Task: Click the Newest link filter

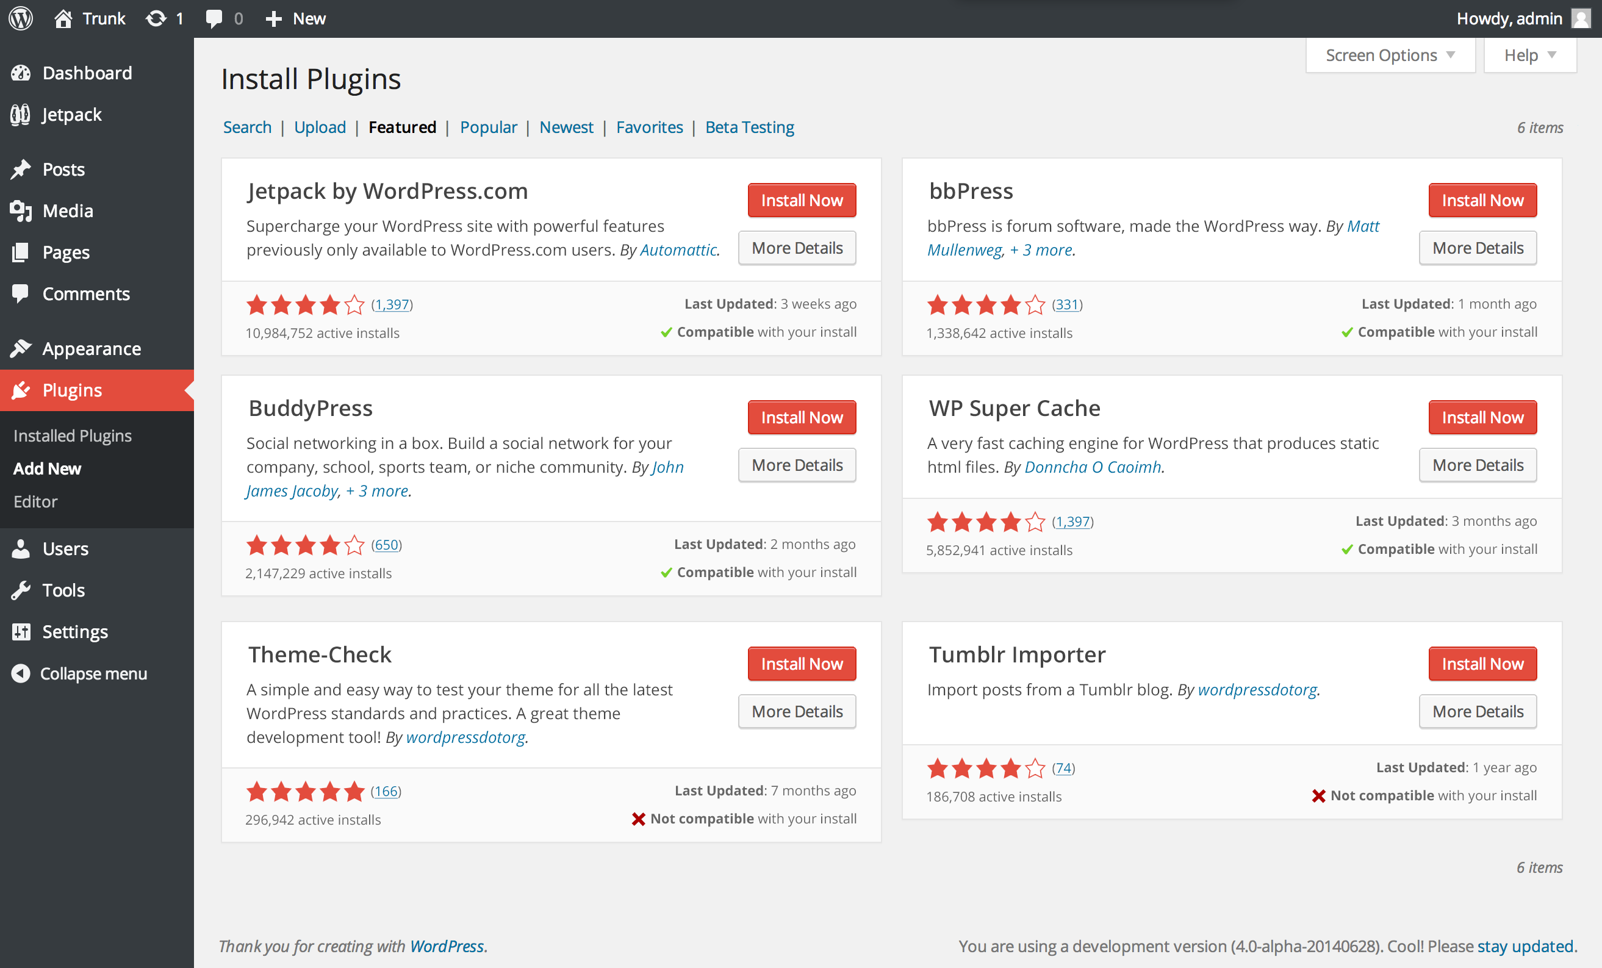Action: pos(566,127)
